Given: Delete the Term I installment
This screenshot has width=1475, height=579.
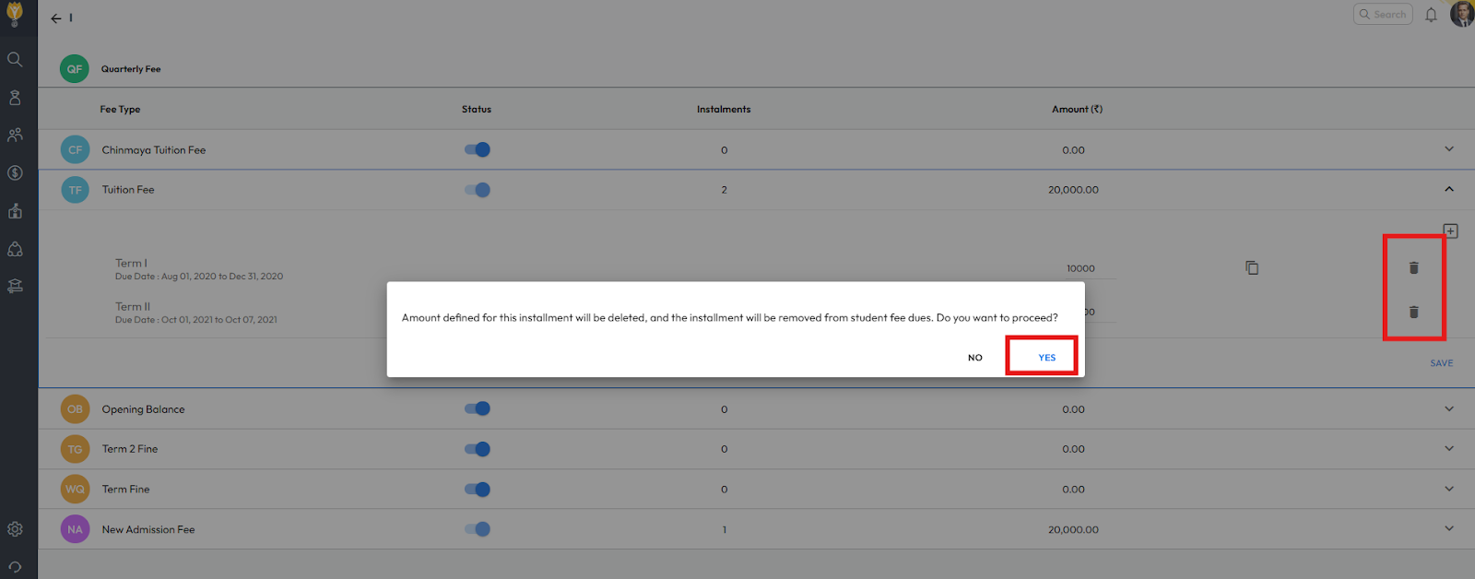Looking at the screenshot, I should point(1413,268).
